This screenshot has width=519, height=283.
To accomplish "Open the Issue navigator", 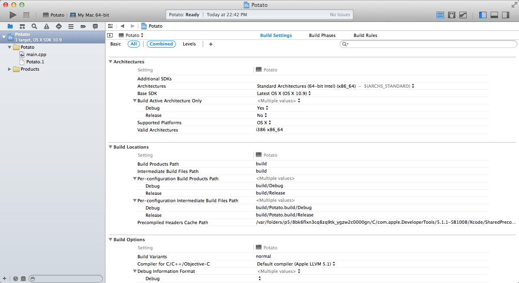I will point(47,26).
